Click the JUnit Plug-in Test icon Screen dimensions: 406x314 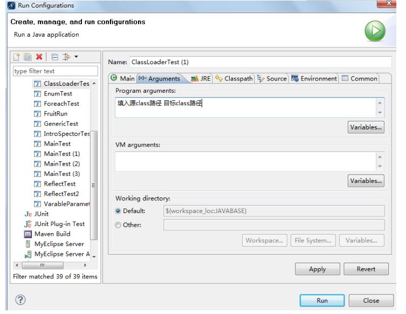click(x=28, y=224)
